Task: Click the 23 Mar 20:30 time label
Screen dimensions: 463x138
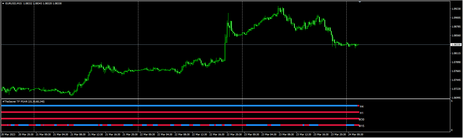Action: 338,134
